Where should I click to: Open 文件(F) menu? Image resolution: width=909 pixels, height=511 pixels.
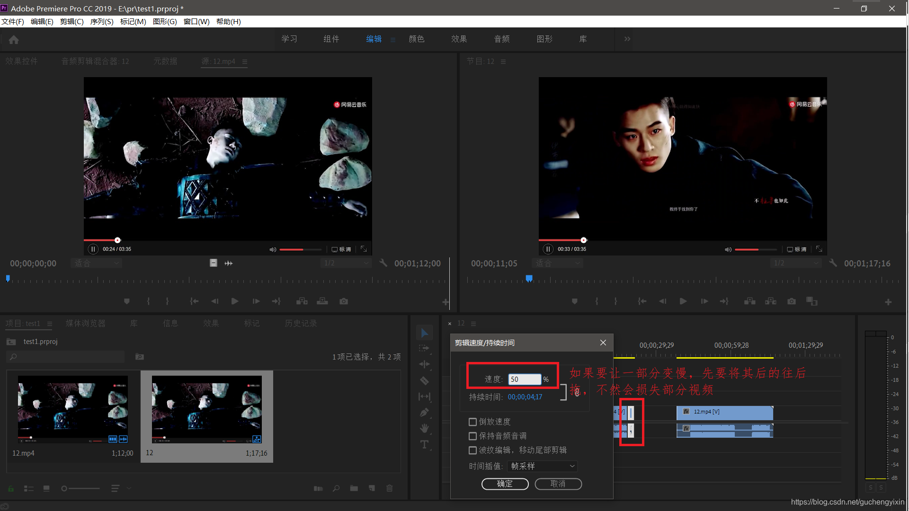click(13, 22)
